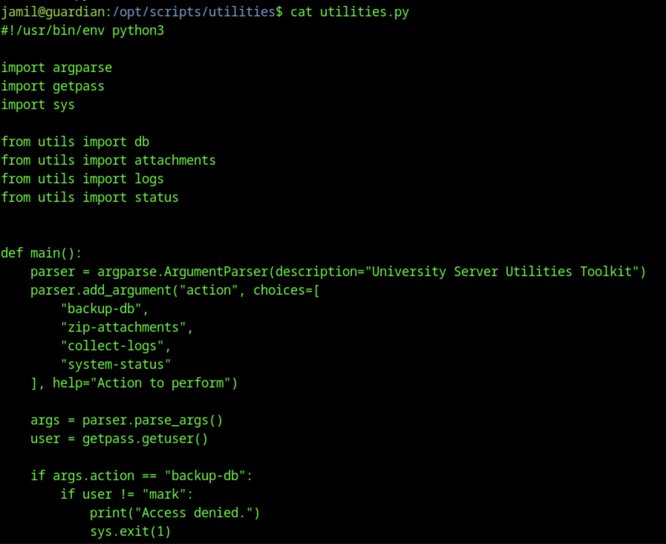Click the 'zip-attachments' choice string

click(127, 327)
